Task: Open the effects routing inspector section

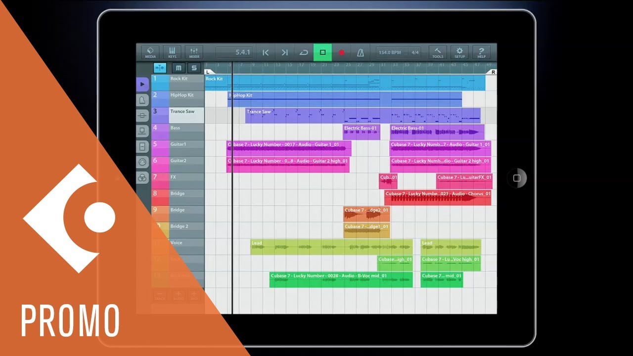Action: coord(142,116)
